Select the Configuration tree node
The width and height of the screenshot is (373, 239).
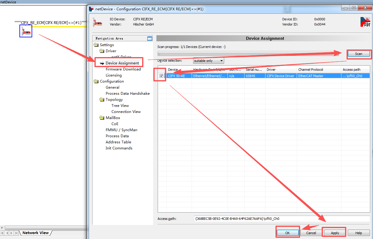[112, 81]
